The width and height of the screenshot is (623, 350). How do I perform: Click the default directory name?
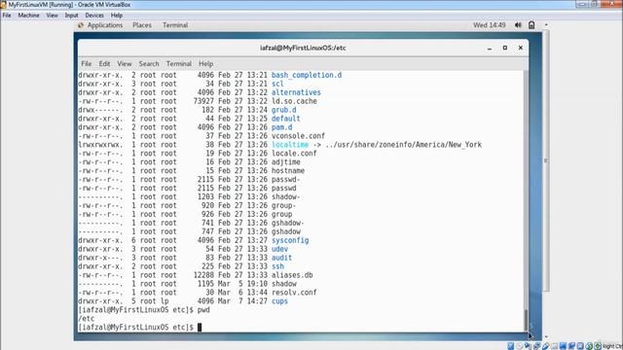pyautogui.click(x=285, y=119)
